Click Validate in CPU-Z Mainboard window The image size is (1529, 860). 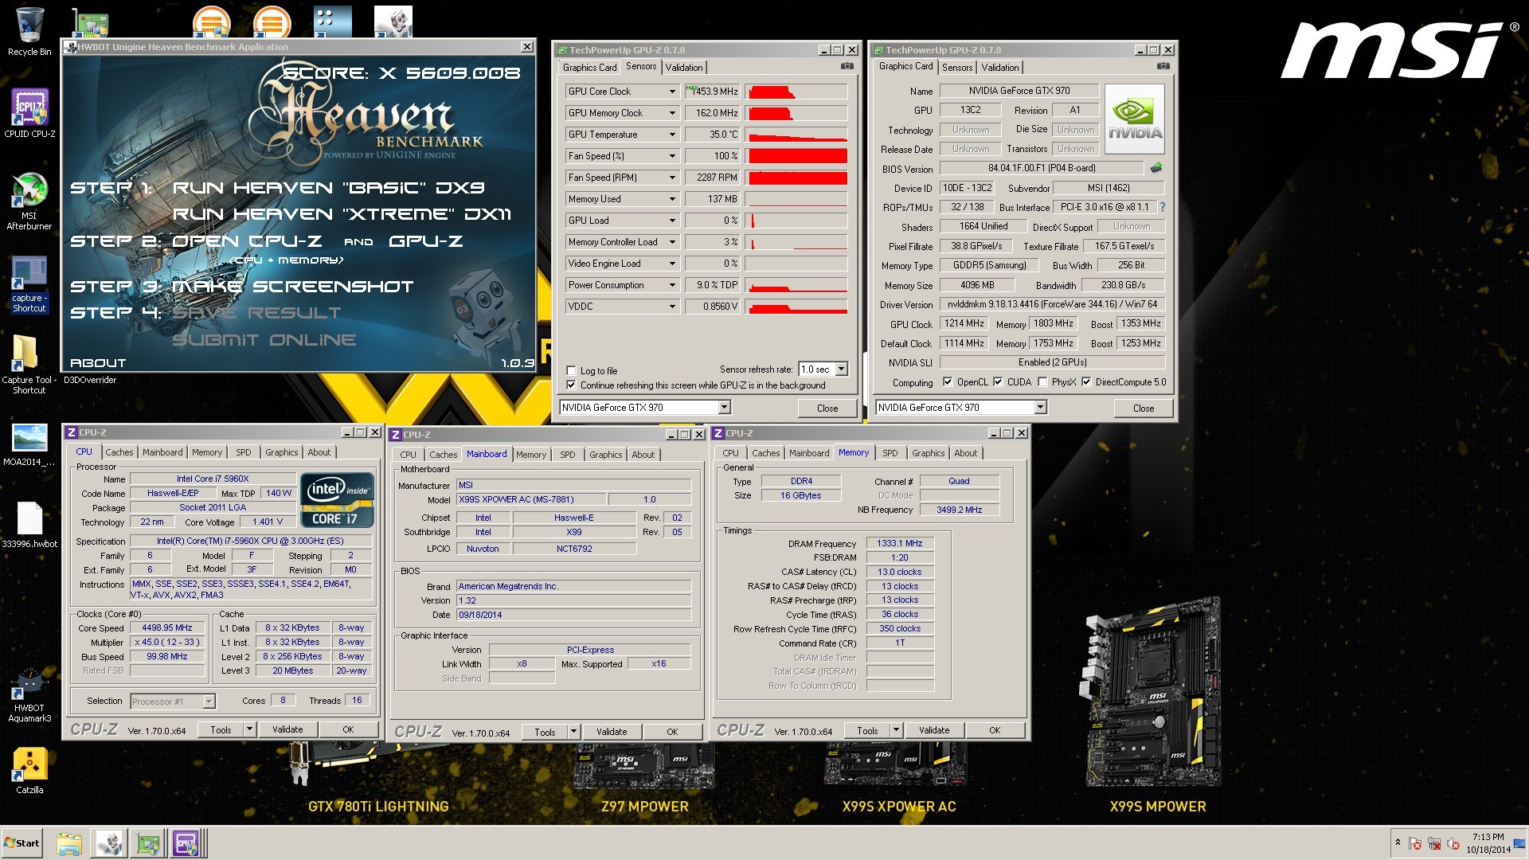pyautogui.click(x=612, y=732)
